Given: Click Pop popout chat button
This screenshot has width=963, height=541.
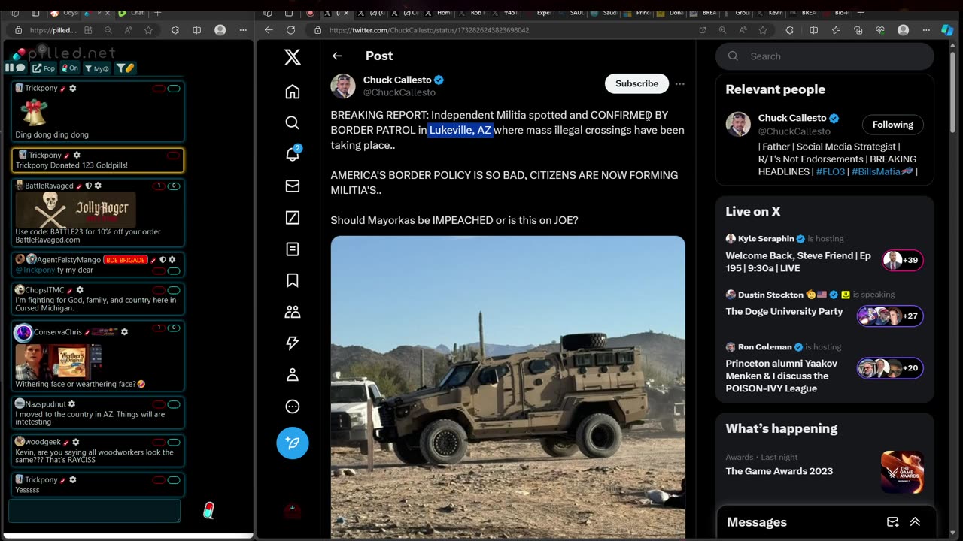Looking at the screenshot, I should coord(44,68).
